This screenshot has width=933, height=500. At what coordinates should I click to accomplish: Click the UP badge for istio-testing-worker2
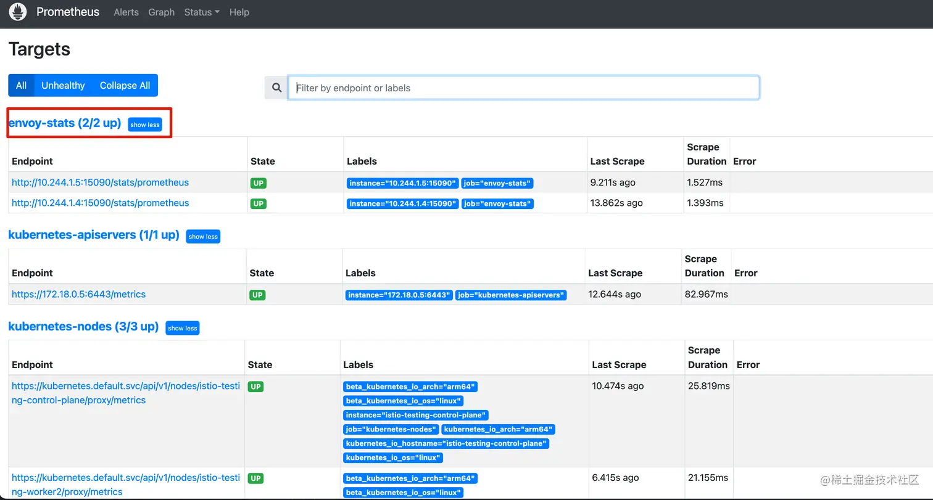coord(255,478)
